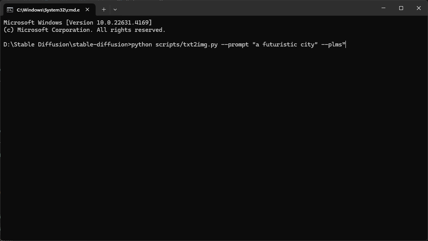Click the Microsoft Corporation copyright line
The image size is (428, 241).
click(84, 30)
